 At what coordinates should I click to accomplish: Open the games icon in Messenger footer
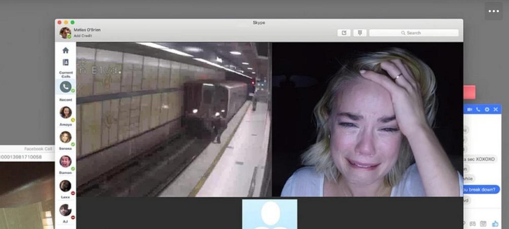tap(473, 224)
